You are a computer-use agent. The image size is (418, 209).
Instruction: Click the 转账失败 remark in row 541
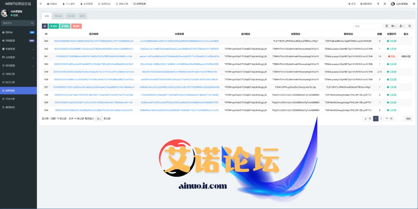[x=406, y=56]
